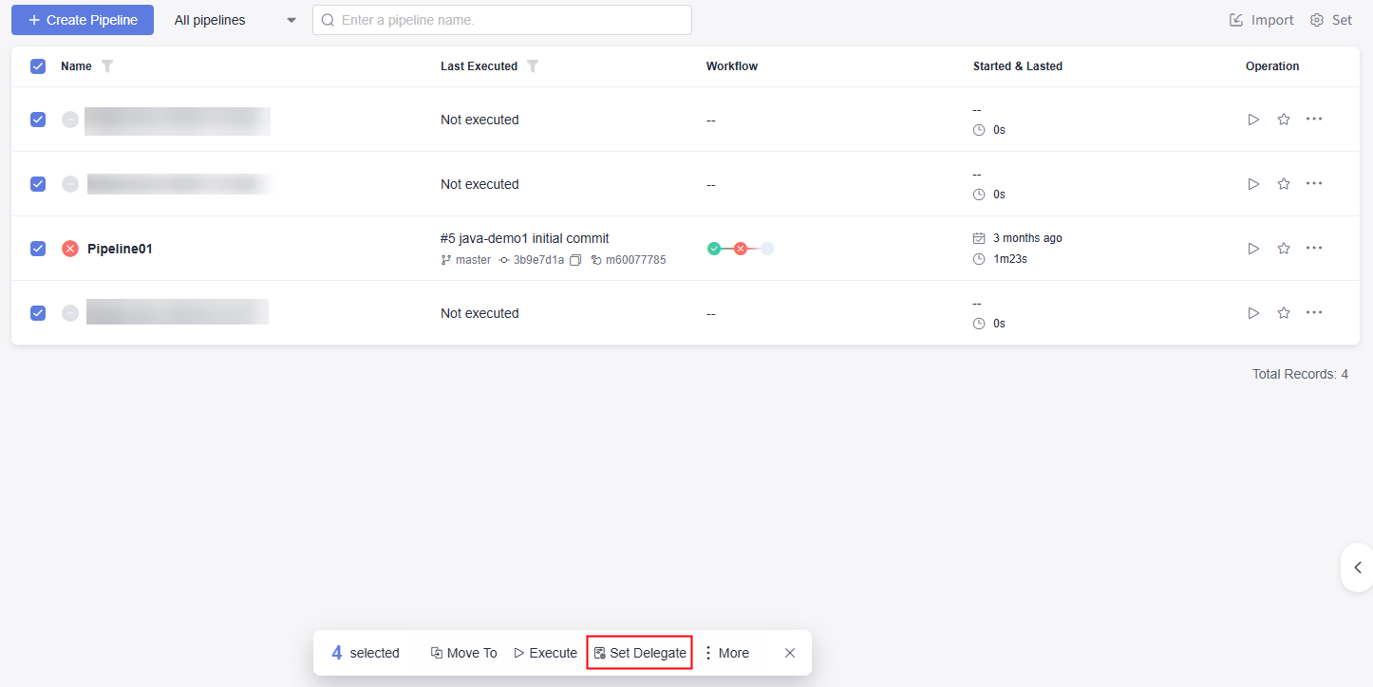The width and height of the screenshot is (1373, 687).
Task: Run the Pipeline01 pipeline with play icon
Action: pyautogui.click(x=1253, y=249)
